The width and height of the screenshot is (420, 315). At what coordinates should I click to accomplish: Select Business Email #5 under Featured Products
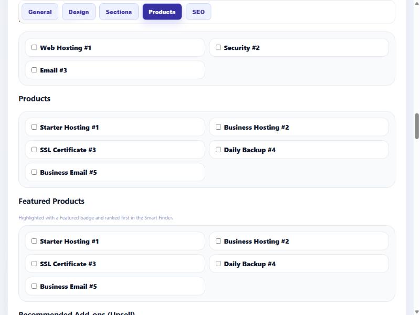pyautogui.click(x=34, y=286)
